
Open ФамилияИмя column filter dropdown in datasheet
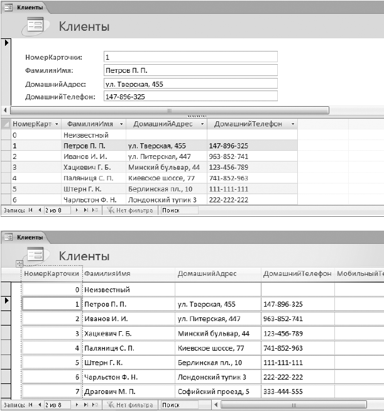[x=120, y=124]
